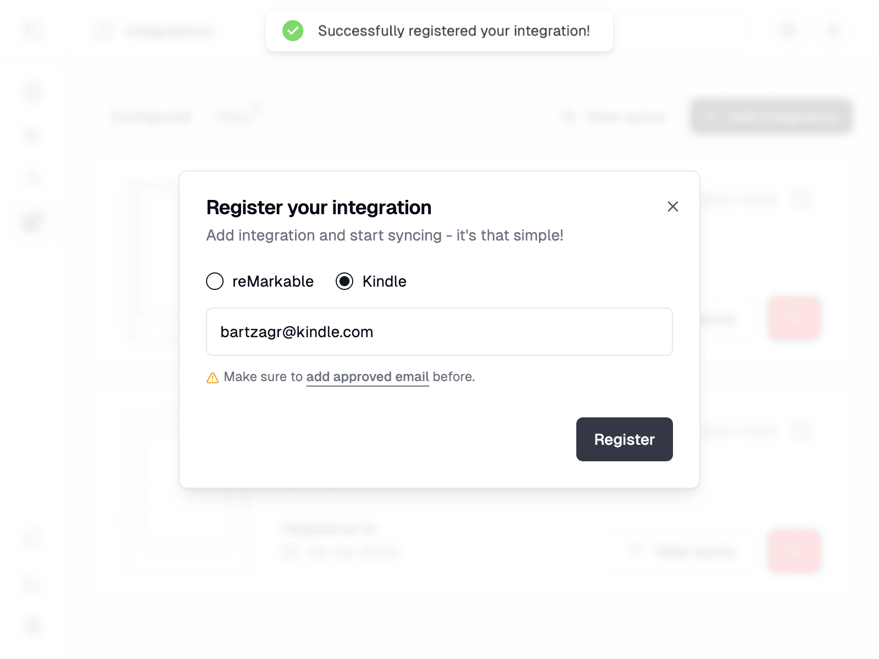The image size is (879, 659).
Task: Click the Make sure to warning text
Action: [263, 377]
